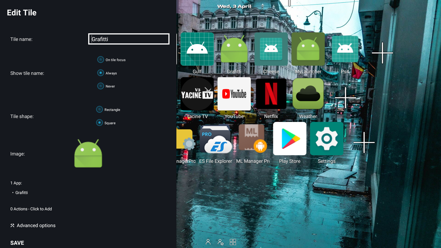Click the Tile name input field
This screenshot has width=441, height=248.
(129, 39)
